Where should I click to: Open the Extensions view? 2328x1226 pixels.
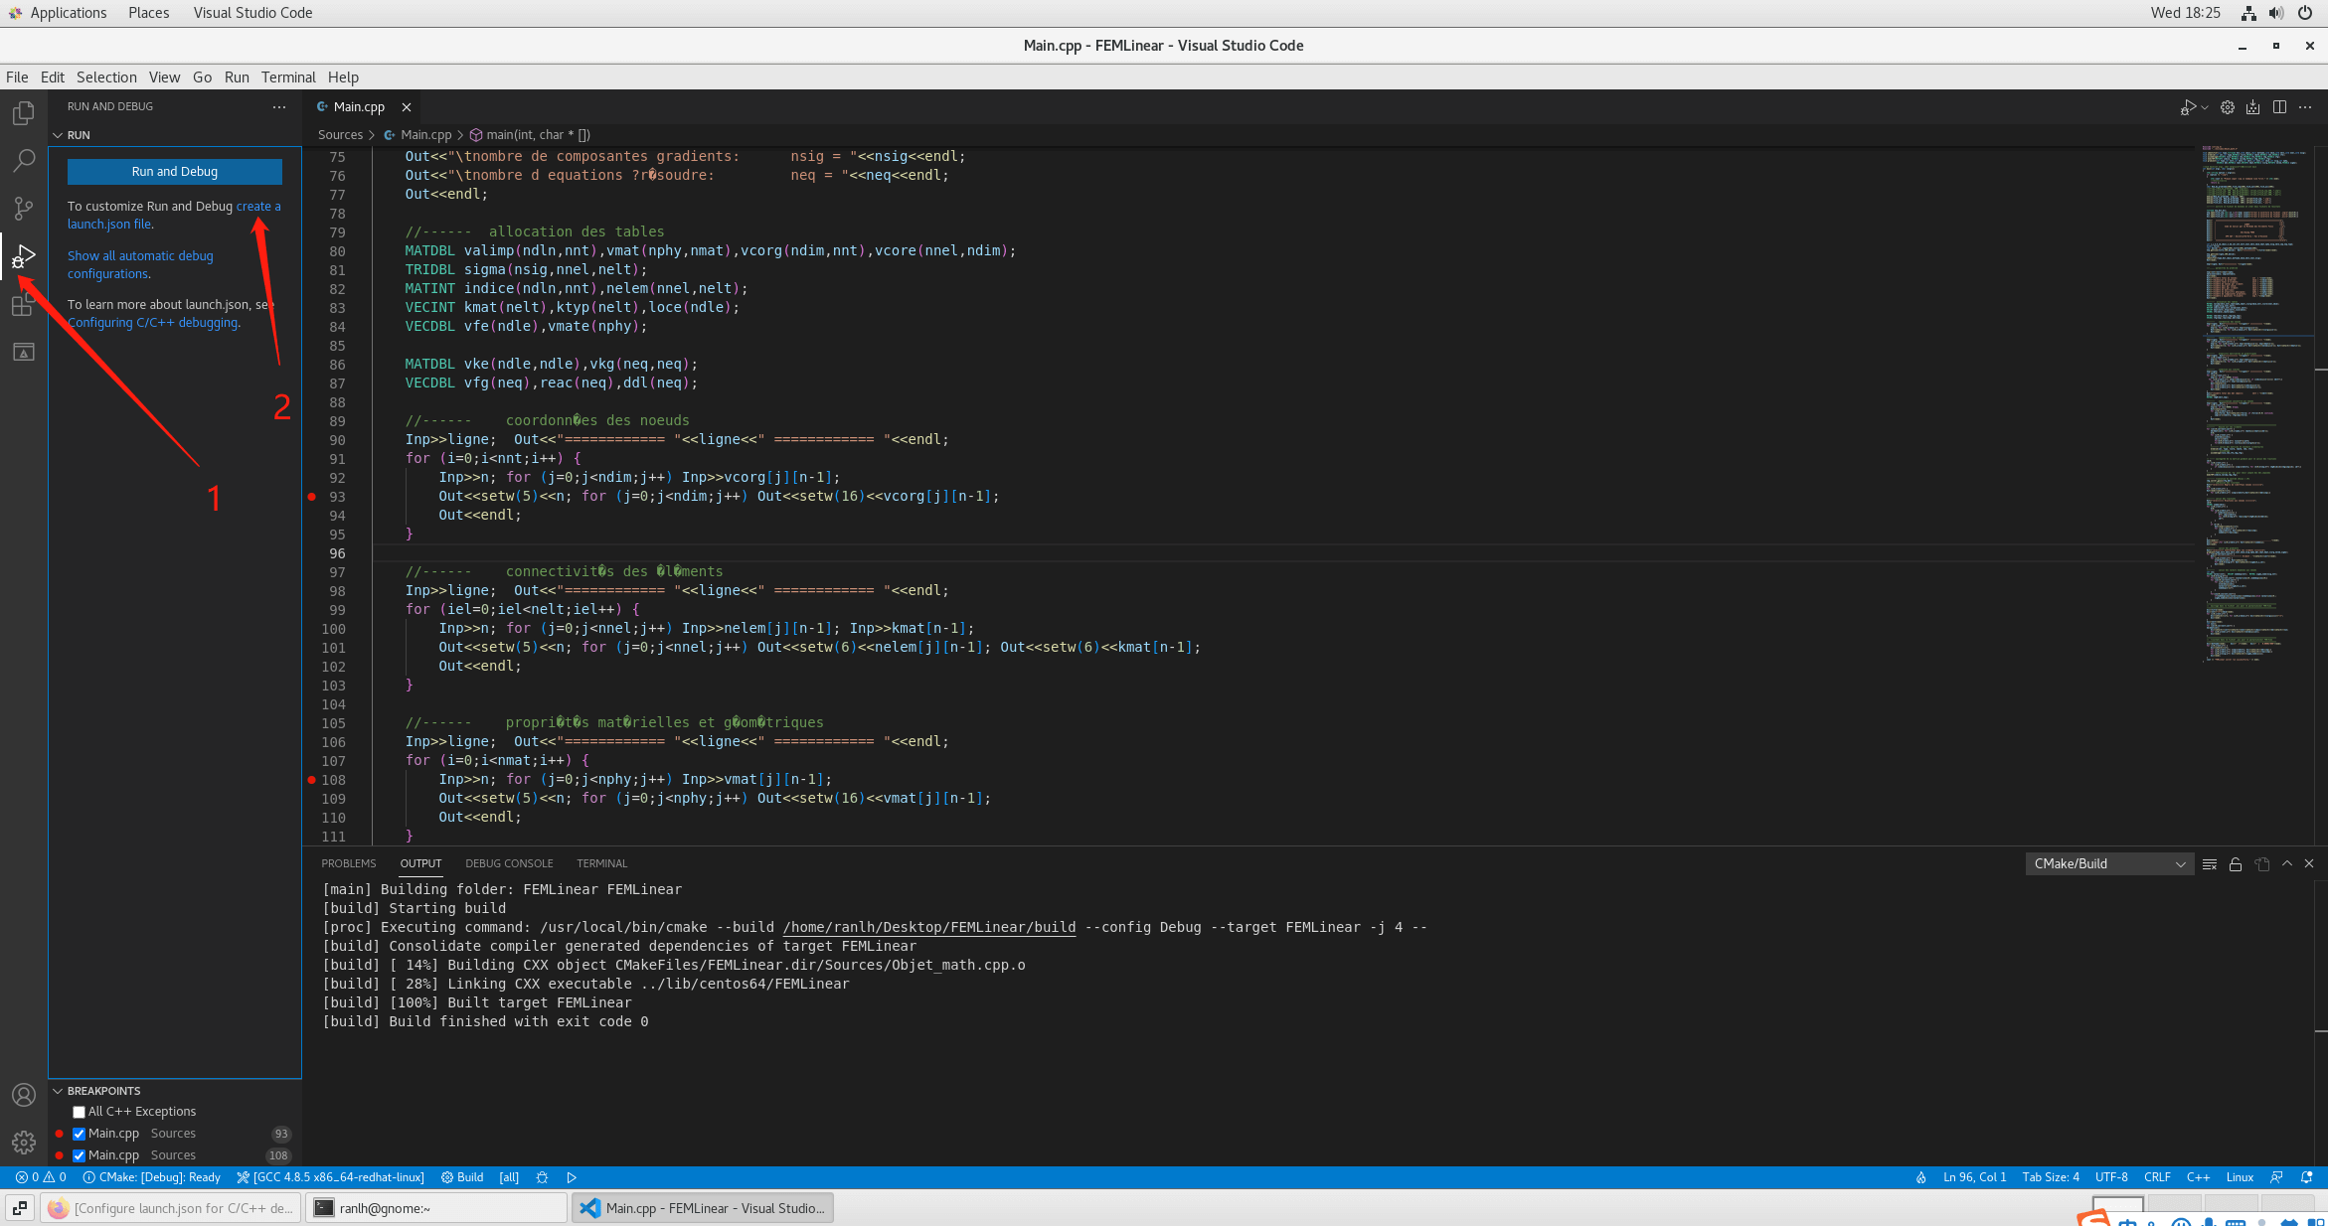coord(24,304)
